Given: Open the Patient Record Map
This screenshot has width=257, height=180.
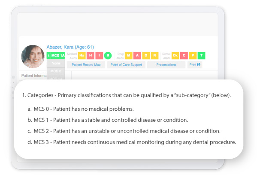Looking at the screenshot, I should (x=86, y=65).
